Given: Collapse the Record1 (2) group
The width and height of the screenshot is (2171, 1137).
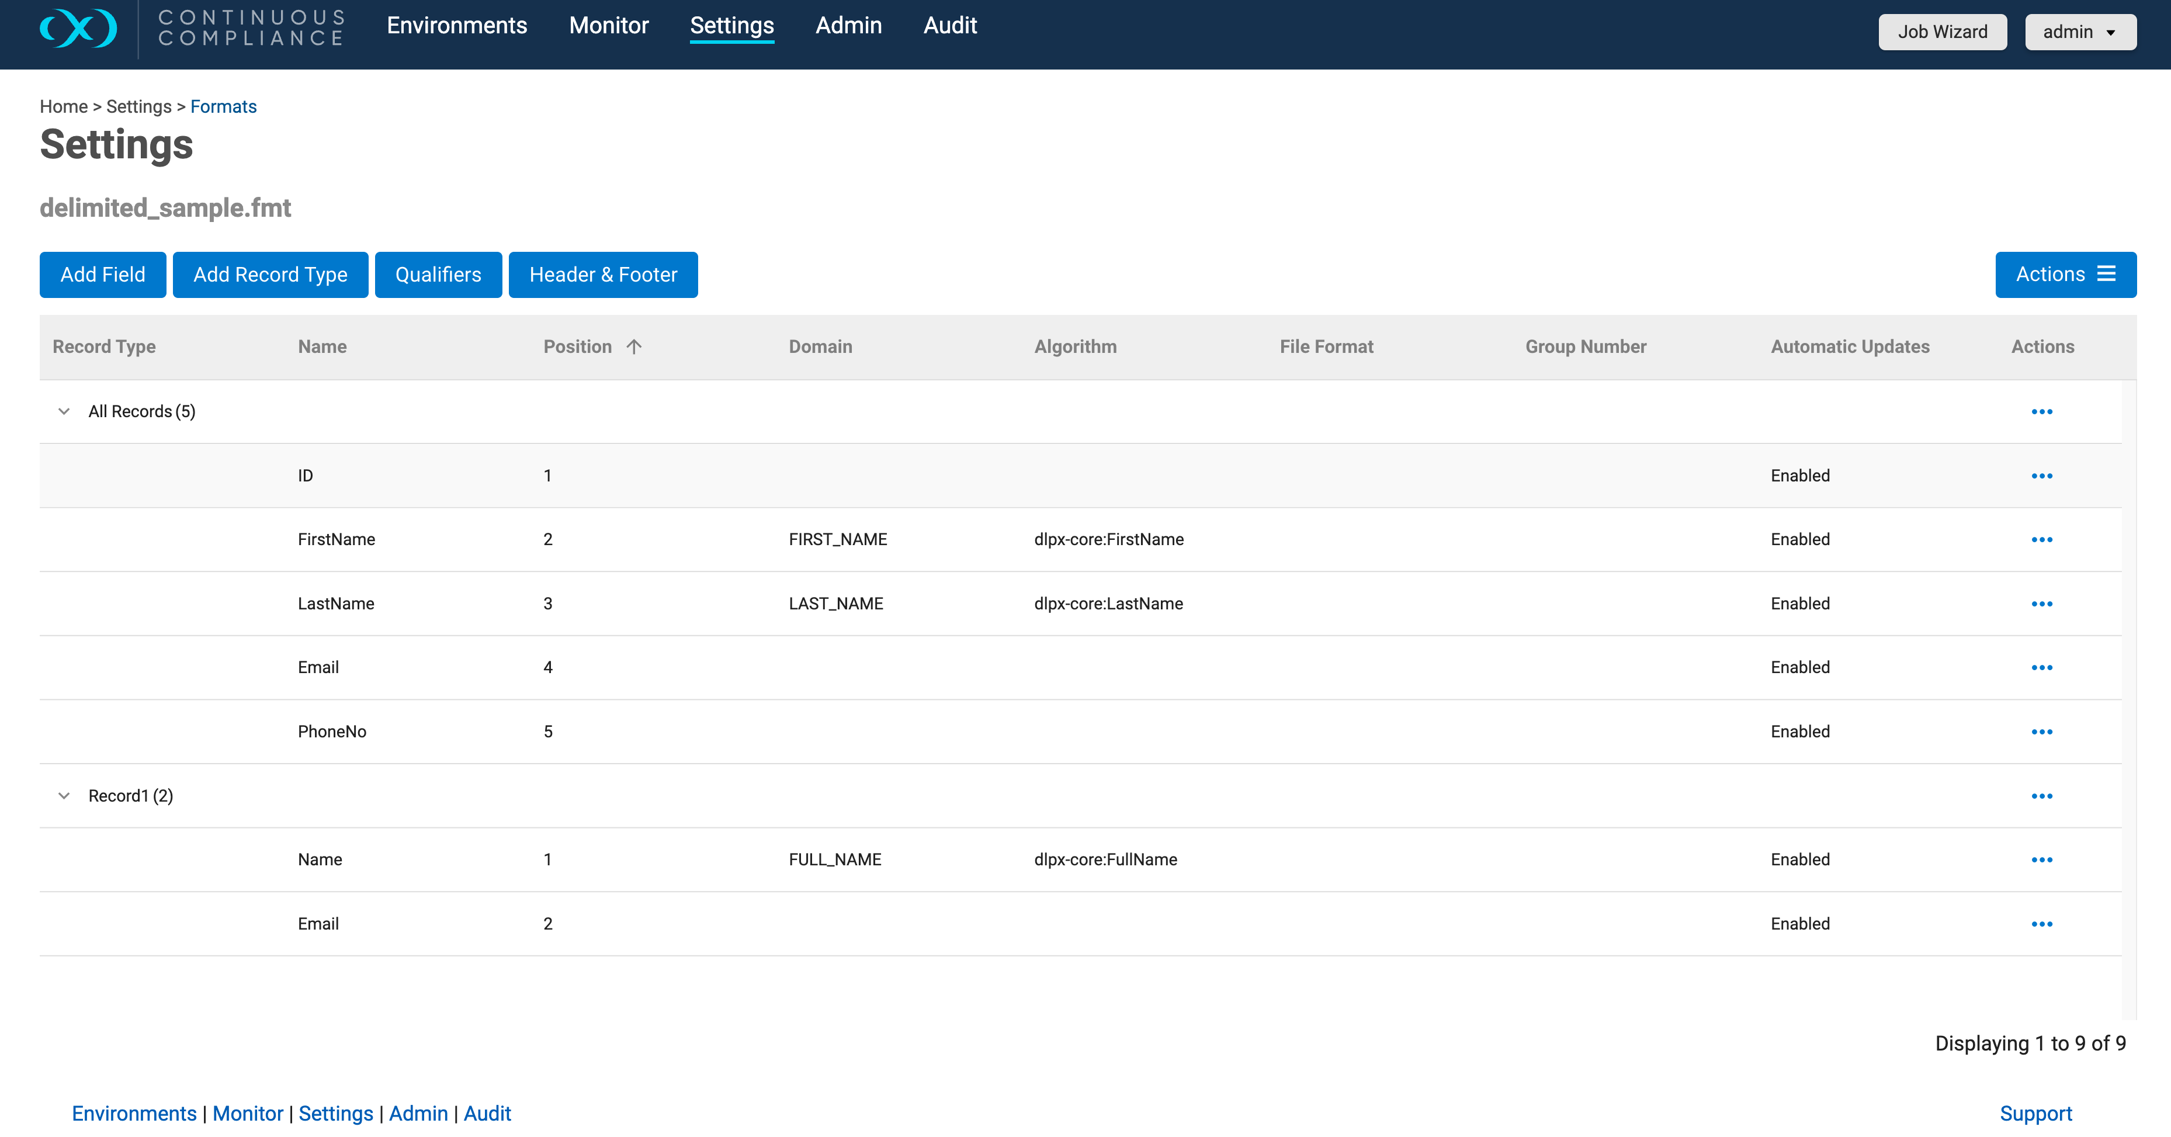Looking at the screenshot, I should (64, 796).
